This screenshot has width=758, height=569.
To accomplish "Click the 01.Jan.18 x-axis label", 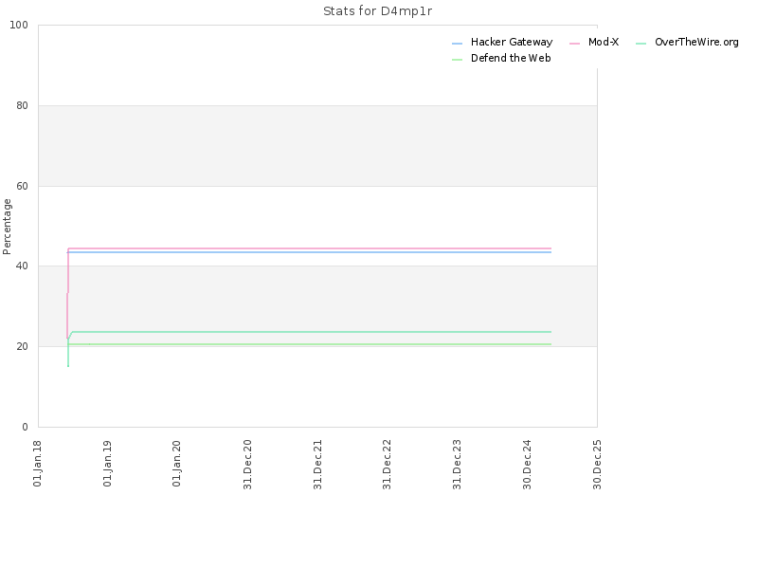I will pos(37,464).
